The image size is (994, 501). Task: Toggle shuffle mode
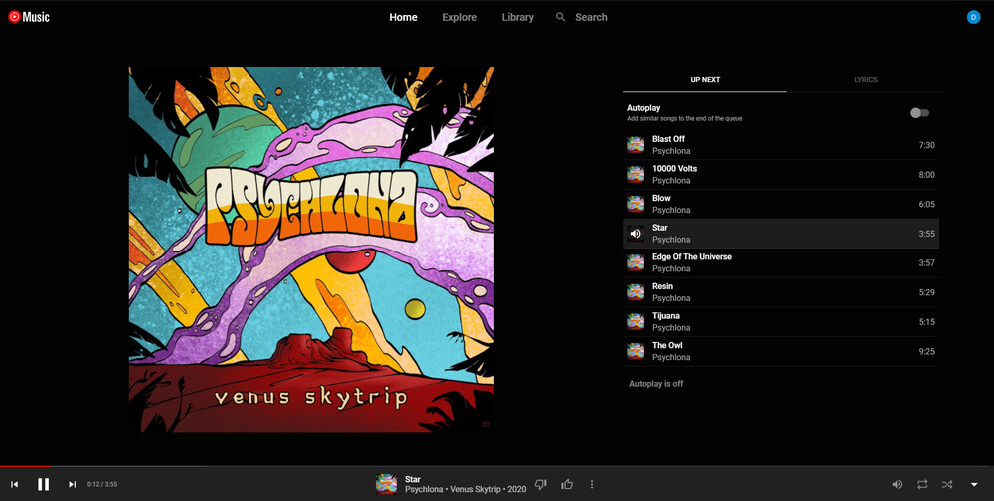pyautogui.click(x=947, y=484)
